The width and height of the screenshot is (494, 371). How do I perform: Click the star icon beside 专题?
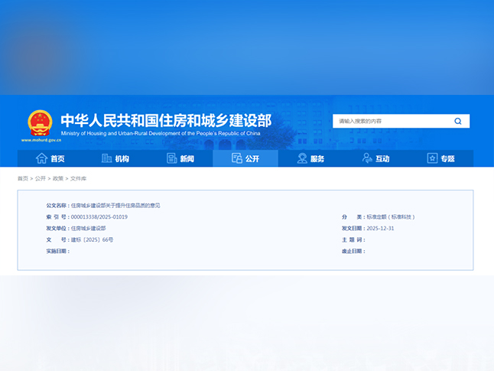pyautogui.click(x=432, y=158)
